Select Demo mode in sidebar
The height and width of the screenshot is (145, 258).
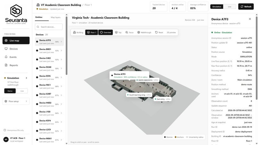(10, 91)
